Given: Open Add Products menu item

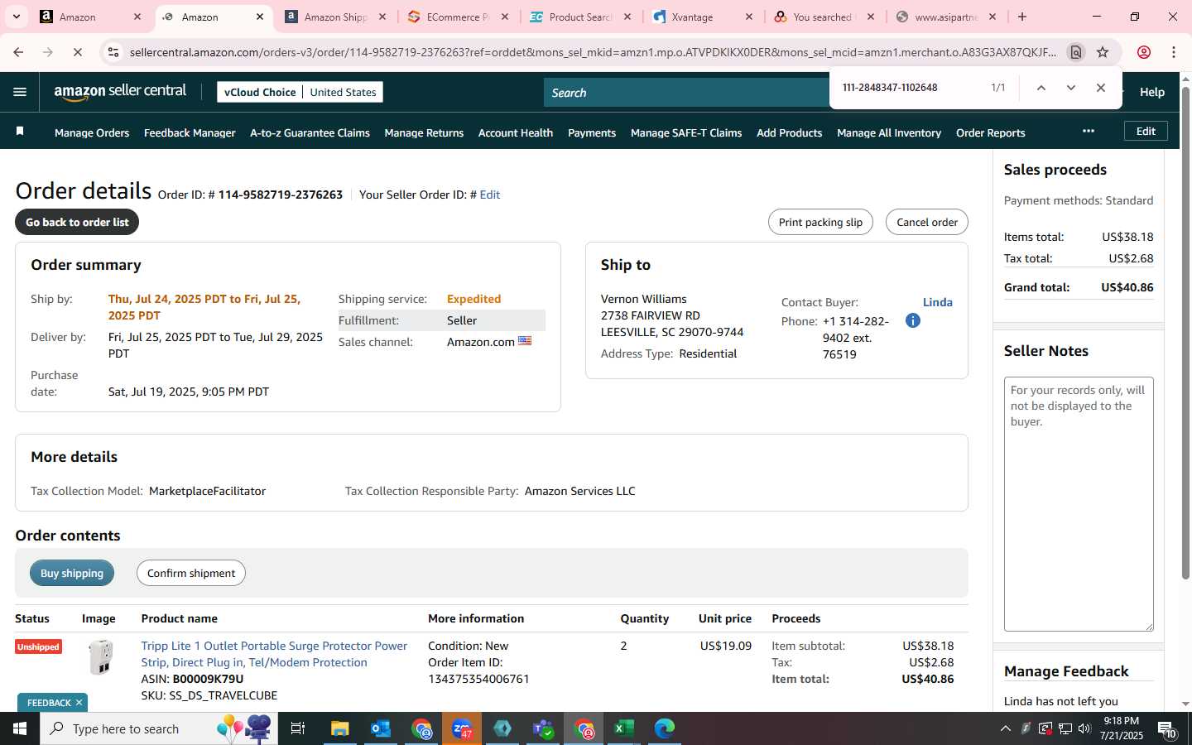Looking at the screenshot, I should tap(789, 132).
